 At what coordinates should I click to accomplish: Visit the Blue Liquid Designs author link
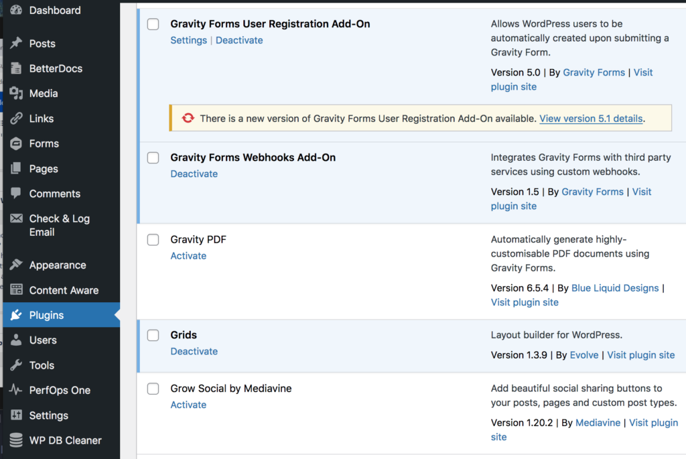point(615,288)
